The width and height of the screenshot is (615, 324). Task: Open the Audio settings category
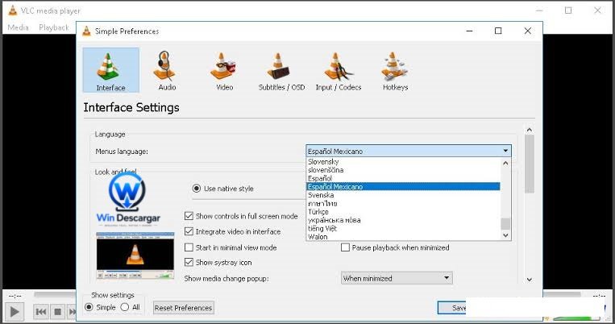coord(167,70)
